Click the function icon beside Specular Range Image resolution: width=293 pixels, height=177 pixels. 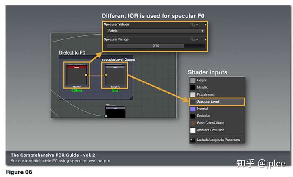pyautogui.click(x=192, y=39)
